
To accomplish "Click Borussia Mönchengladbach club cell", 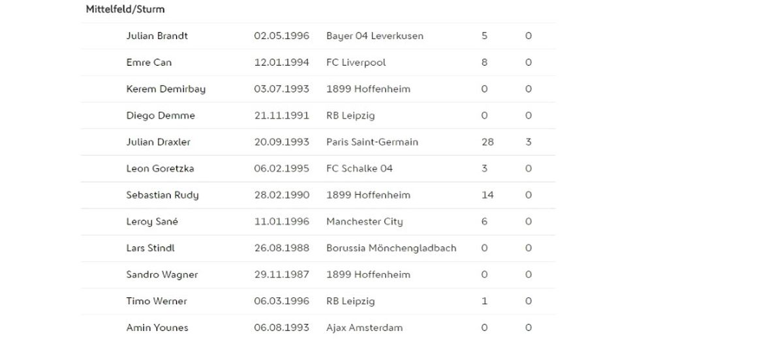I will click(391, 248).
